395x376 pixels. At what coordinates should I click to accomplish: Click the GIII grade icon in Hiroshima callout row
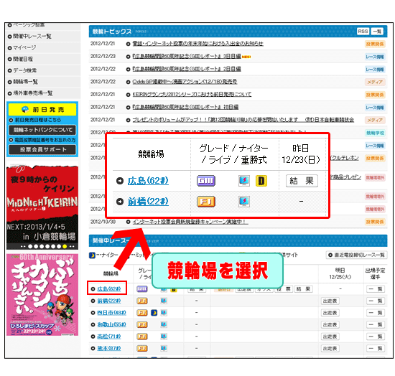206,180
